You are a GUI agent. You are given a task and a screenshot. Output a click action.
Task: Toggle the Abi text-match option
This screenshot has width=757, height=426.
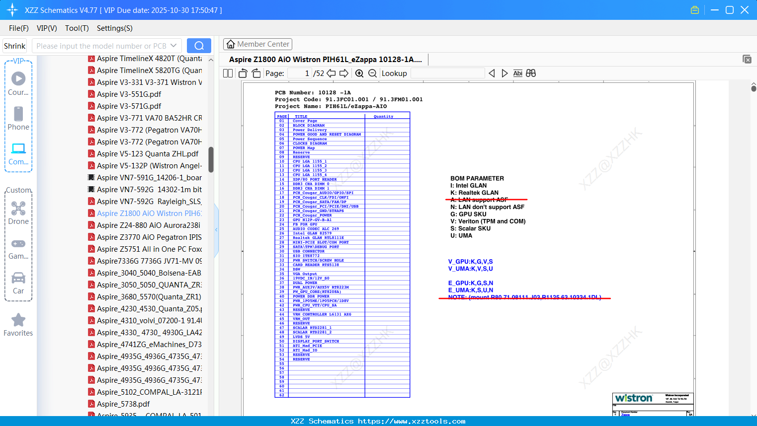[x=517, y=73]
